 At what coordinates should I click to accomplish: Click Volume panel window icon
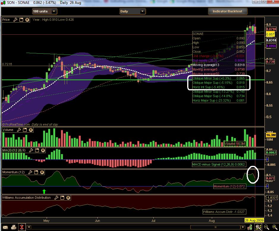coord(25,130)
